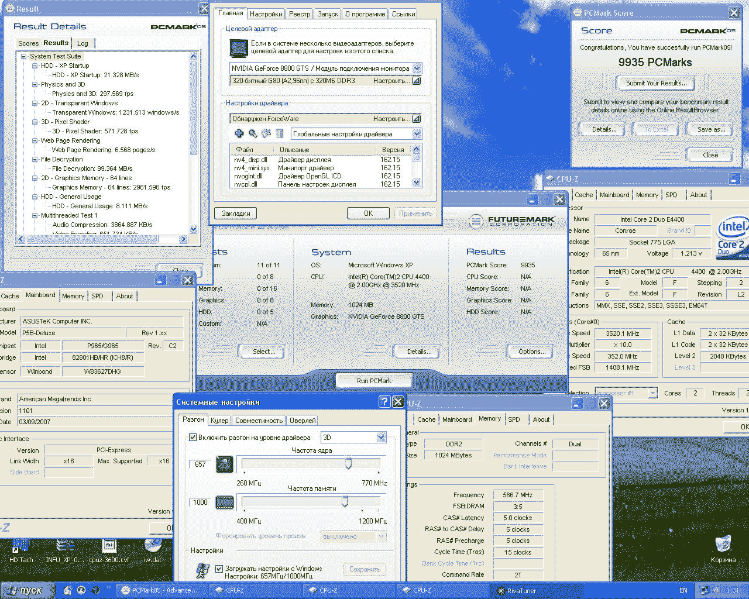The height and width of the screenshot is (599, 749).
Task: Click the Настроить icon beside Обнаружен ForceWare
Action: [416, 119]
